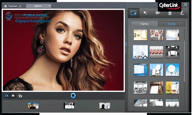Select the hot air balloon scene

click(x=172, y=70)
